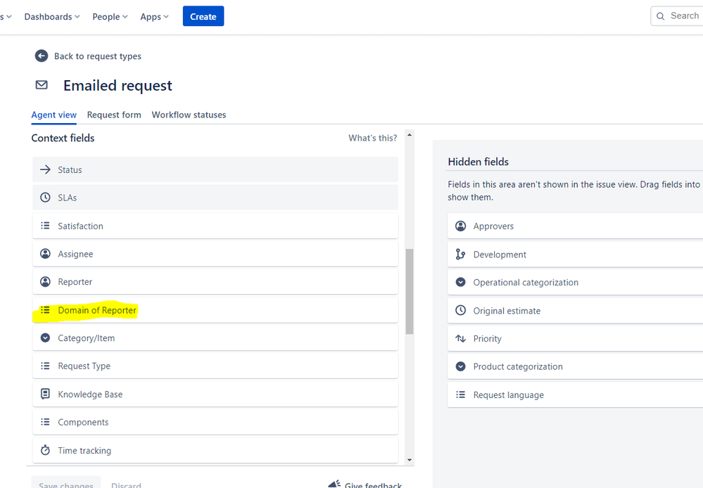Click the back arrow circle icon

[42, 56]
